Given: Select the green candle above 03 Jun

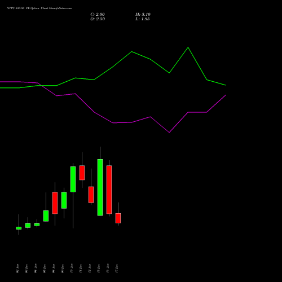Looking at the screenshot, I should (x=28, y=226).
